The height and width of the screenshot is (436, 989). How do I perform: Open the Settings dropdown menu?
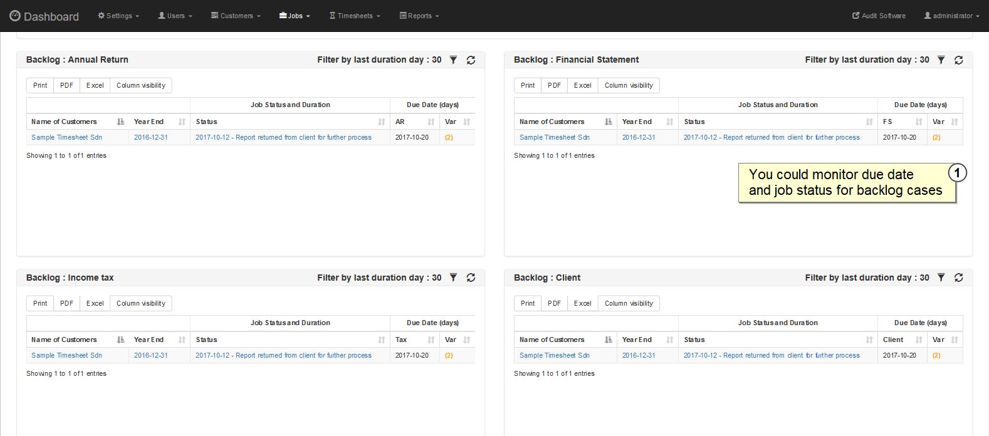click(x=118, y=16)
